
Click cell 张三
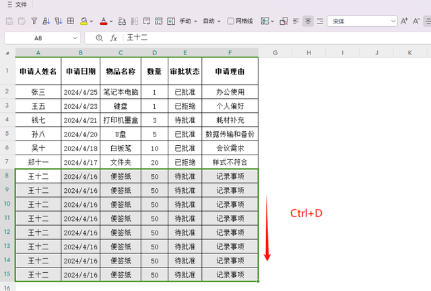click(x=38, y=92)
